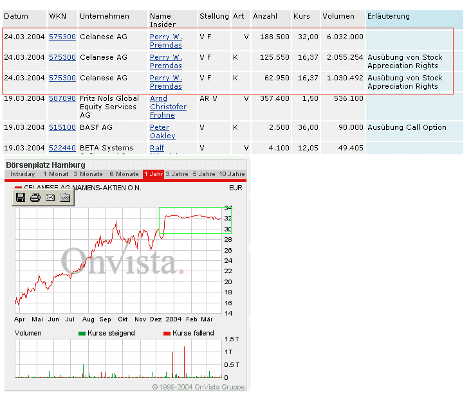Click the printer icon on image toolbar
Image resolution: width=471 pixels, height=403 pixels.
point(35,197)
